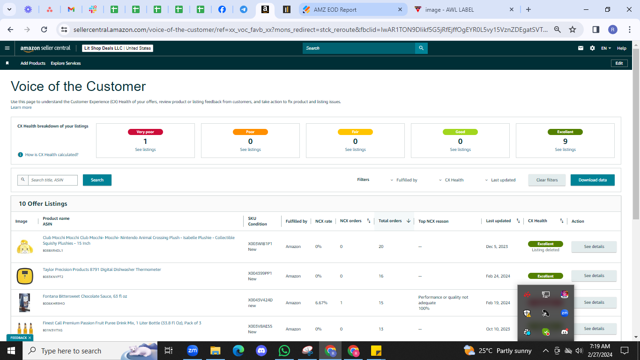Switch to the Slack pinned tab
Image resolution: width=640 pixels, height=360 pixels.
93,9
